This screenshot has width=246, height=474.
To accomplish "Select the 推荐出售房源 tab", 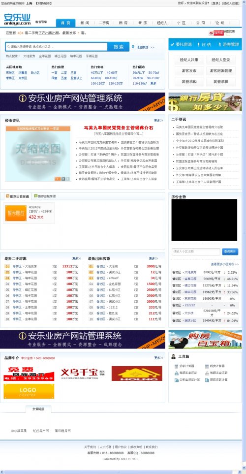I will 17,196.
